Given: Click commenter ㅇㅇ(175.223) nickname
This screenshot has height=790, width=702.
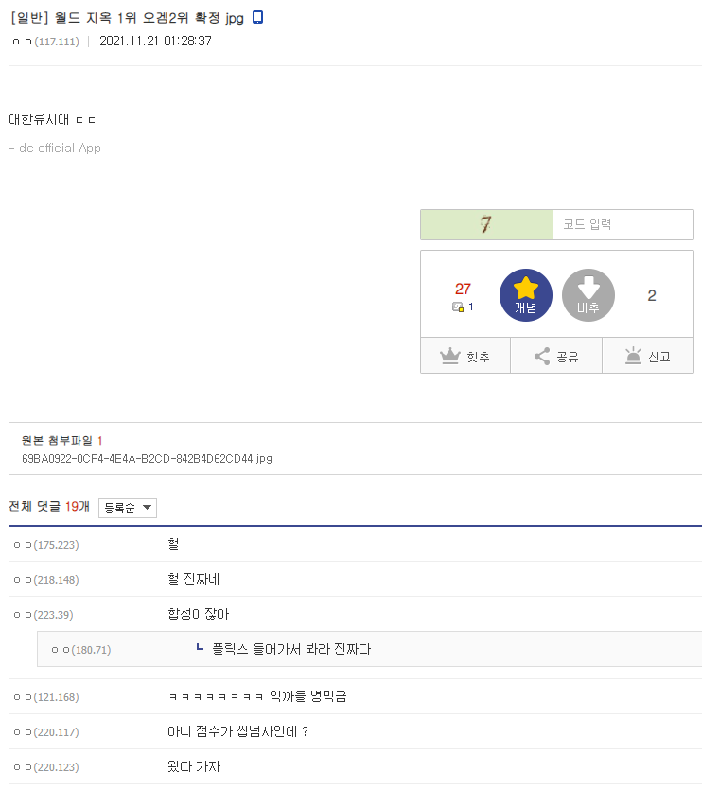Looking at the screenshot, I should [46, 545].
